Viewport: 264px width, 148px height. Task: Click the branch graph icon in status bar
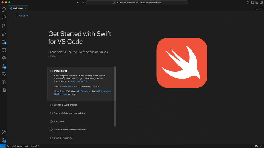pyautogui.click(x=8, y=146)
